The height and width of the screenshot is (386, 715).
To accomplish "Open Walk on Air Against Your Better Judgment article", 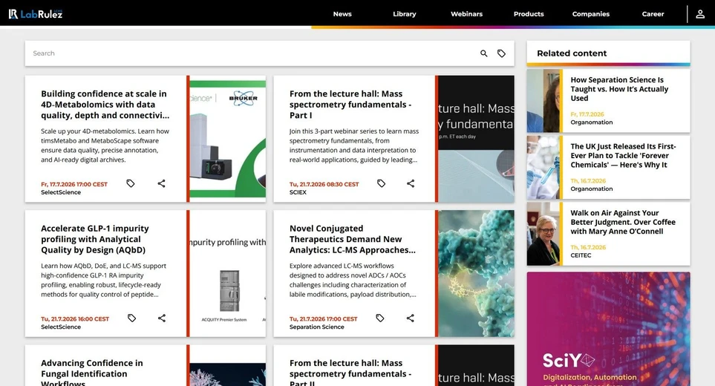I will pyautogui.click(x=623, y=222).
